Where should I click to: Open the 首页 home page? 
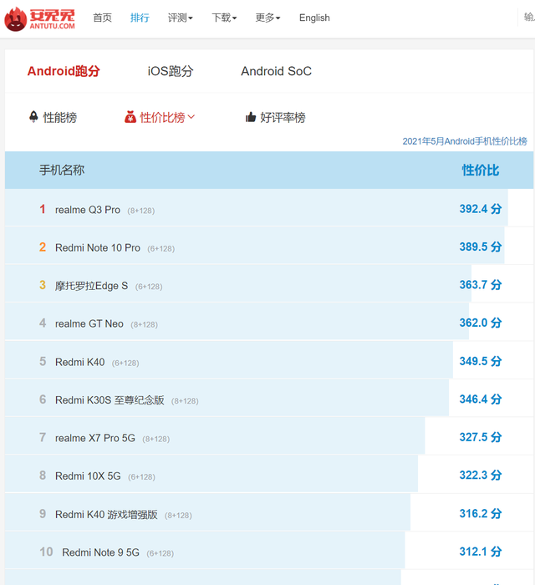[x=102, y=18]
